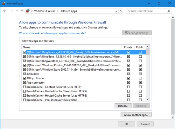Open breadcrumb chevron after Windows Firewall
The width and height of the screenshot is (175, 129).
click(x=58, y=11)
